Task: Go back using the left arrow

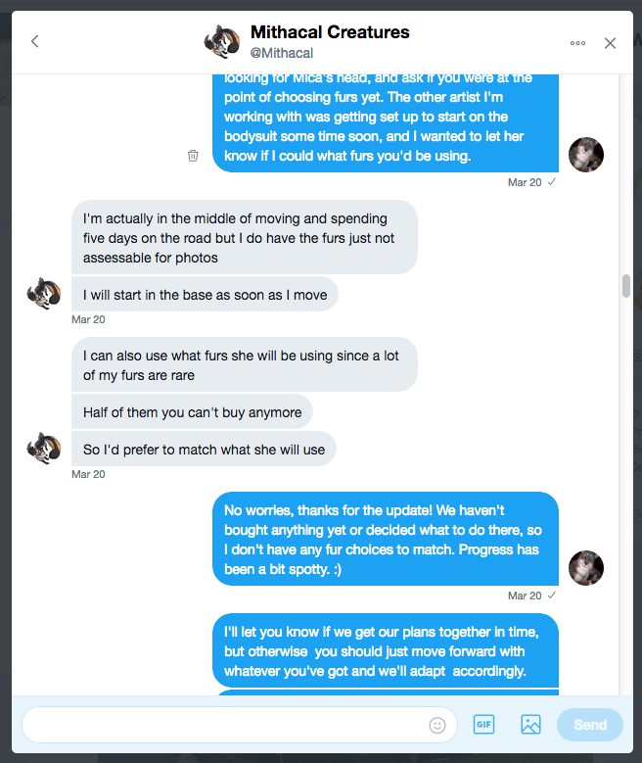Action: pos(35,41)
